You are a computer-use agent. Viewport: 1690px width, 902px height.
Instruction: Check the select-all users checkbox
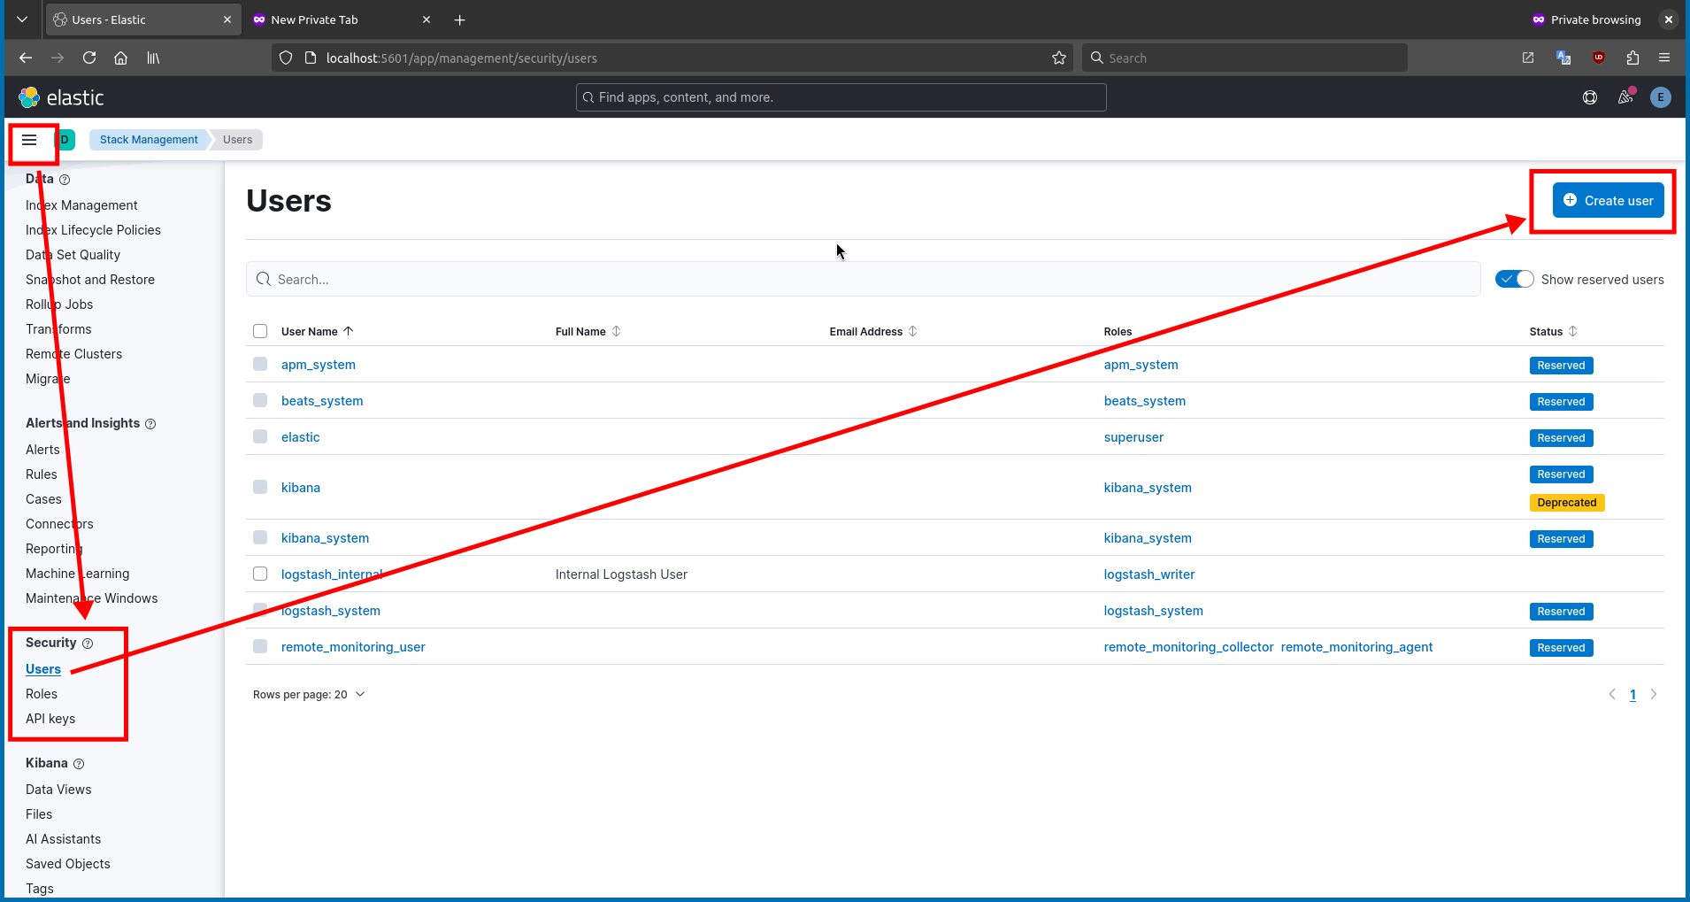[x=260, y=331]
